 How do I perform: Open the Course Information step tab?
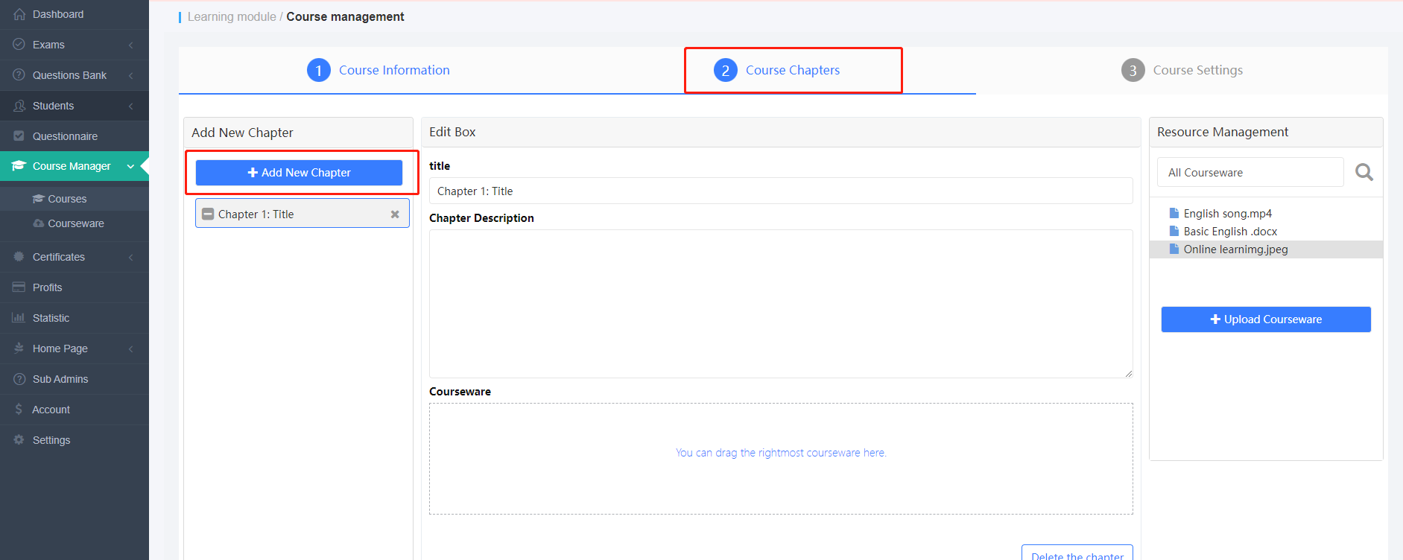(x=379, y=70)
